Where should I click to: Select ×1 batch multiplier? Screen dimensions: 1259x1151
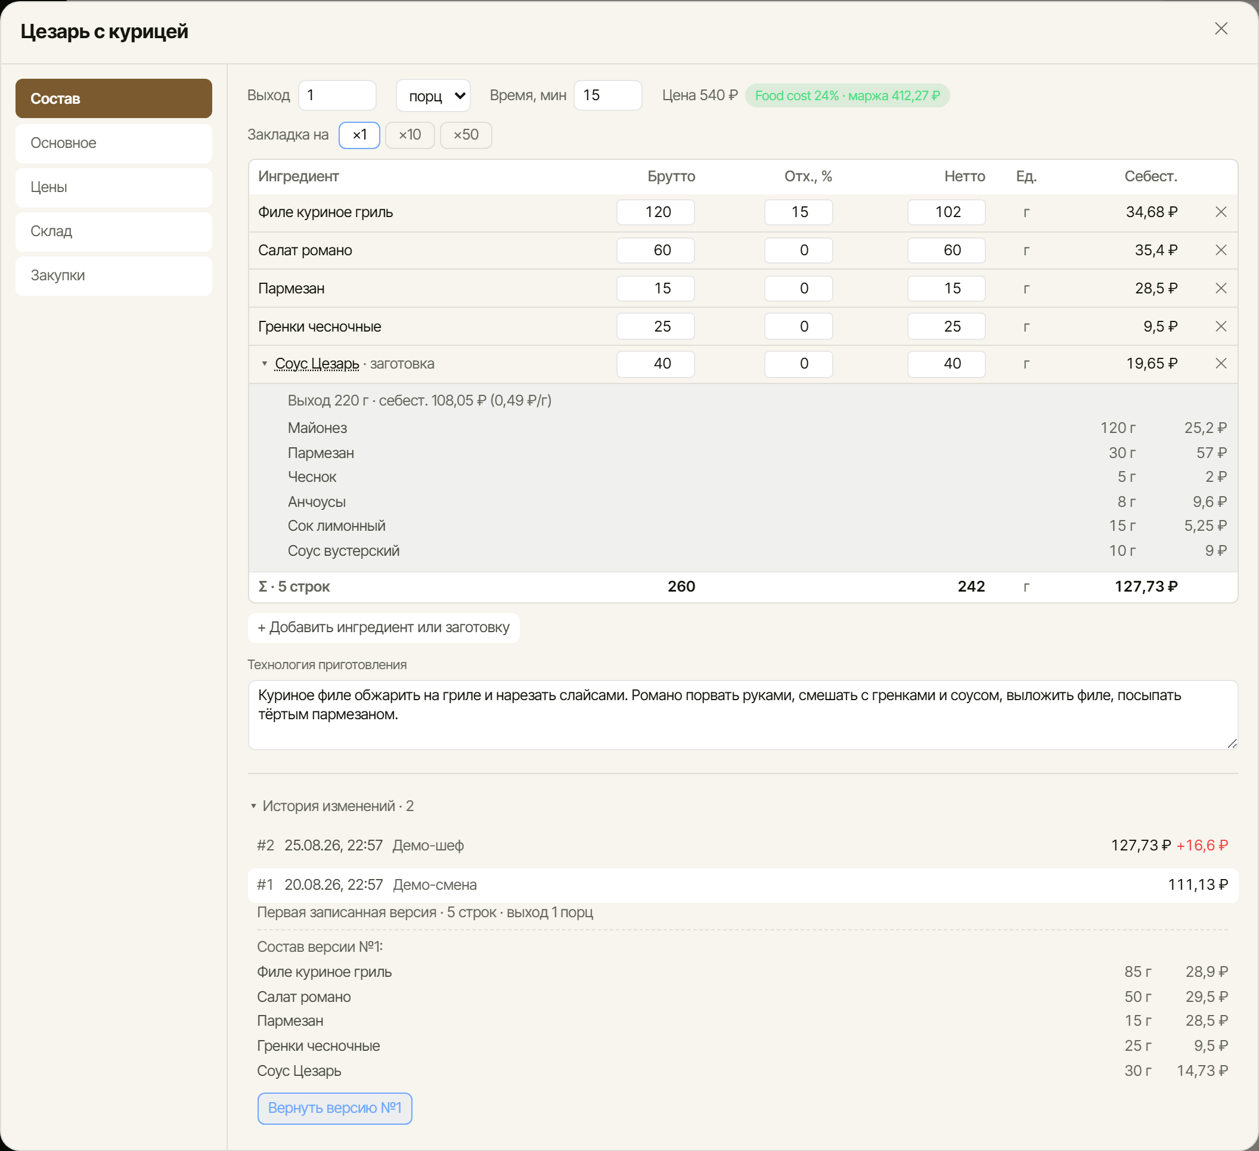pyautogui.click(x=359, y=135)
